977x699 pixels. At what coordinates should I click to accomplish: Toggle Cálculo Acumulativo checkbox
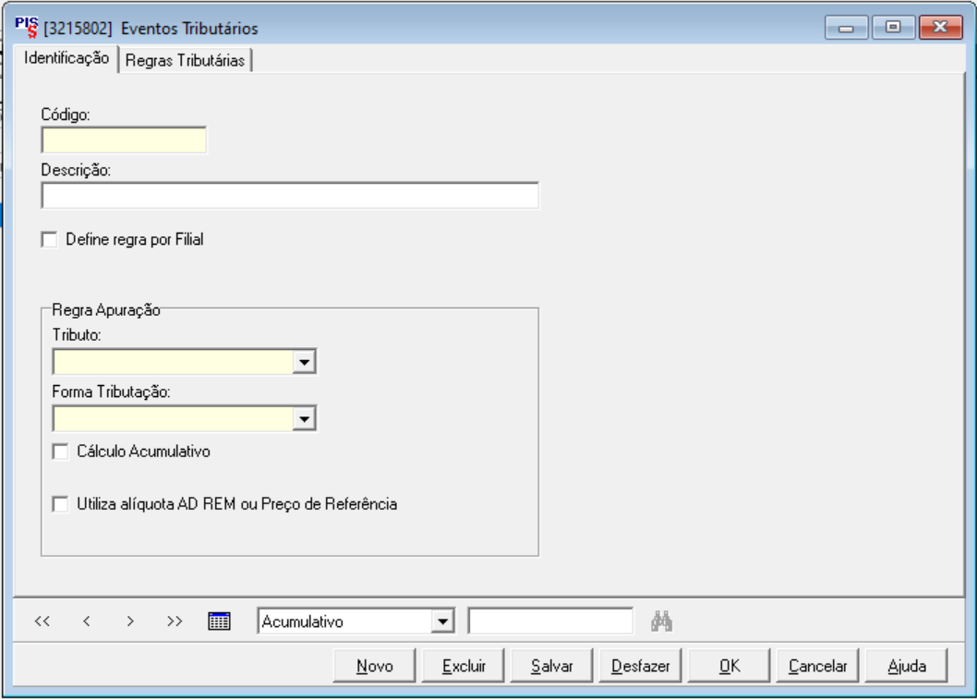pyautogui.click(x=60, y=452)
